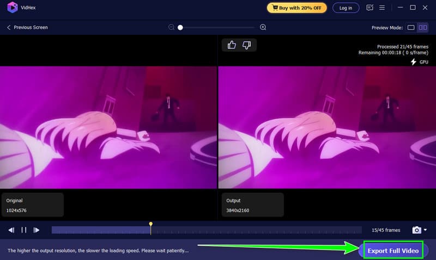Click the VidHex logo icon
This screenshot has height=260, width=436.
[12, 8]
